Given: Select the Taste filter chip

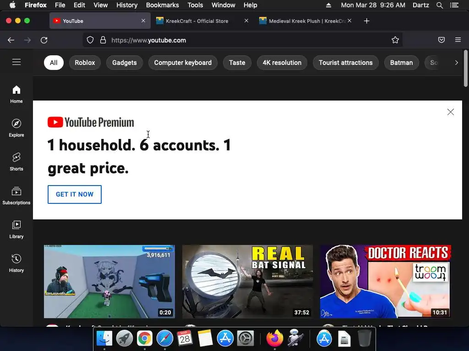Looking at the screenshot, I should (237, 63).
